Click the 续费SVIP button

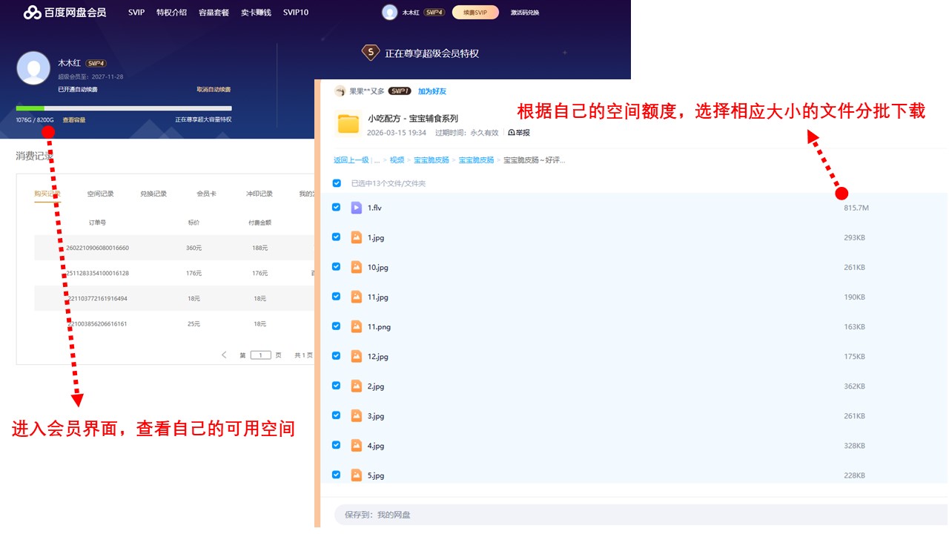pyautogui.click(x=474, y=12)
